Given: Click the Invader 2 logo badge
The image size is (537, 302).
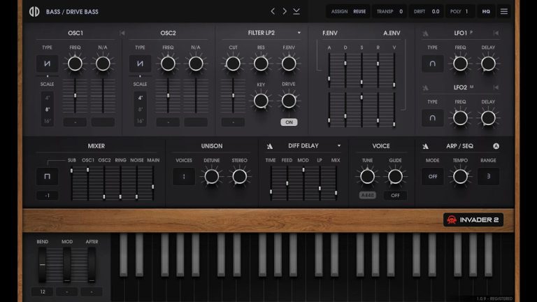Looking at the screenshot, I should tap(473, 220).
